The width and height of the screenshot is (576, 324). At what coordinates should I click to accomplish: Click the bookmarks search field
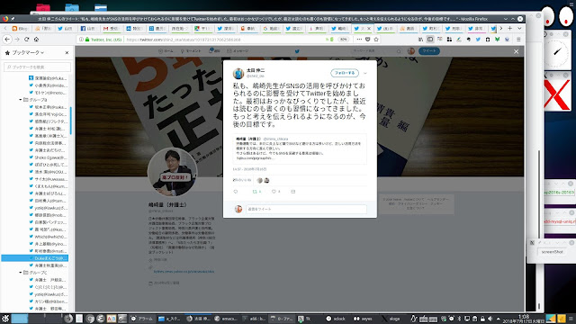(37, 67)
